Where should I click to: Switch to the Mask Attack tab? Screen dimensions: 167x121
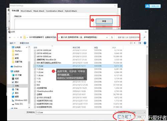coord(39,11)
